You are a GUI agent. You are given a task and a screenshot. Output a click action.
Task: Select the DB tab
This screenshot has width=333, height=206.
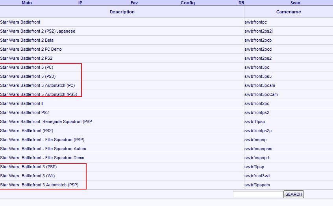click(x=241, y=3)
